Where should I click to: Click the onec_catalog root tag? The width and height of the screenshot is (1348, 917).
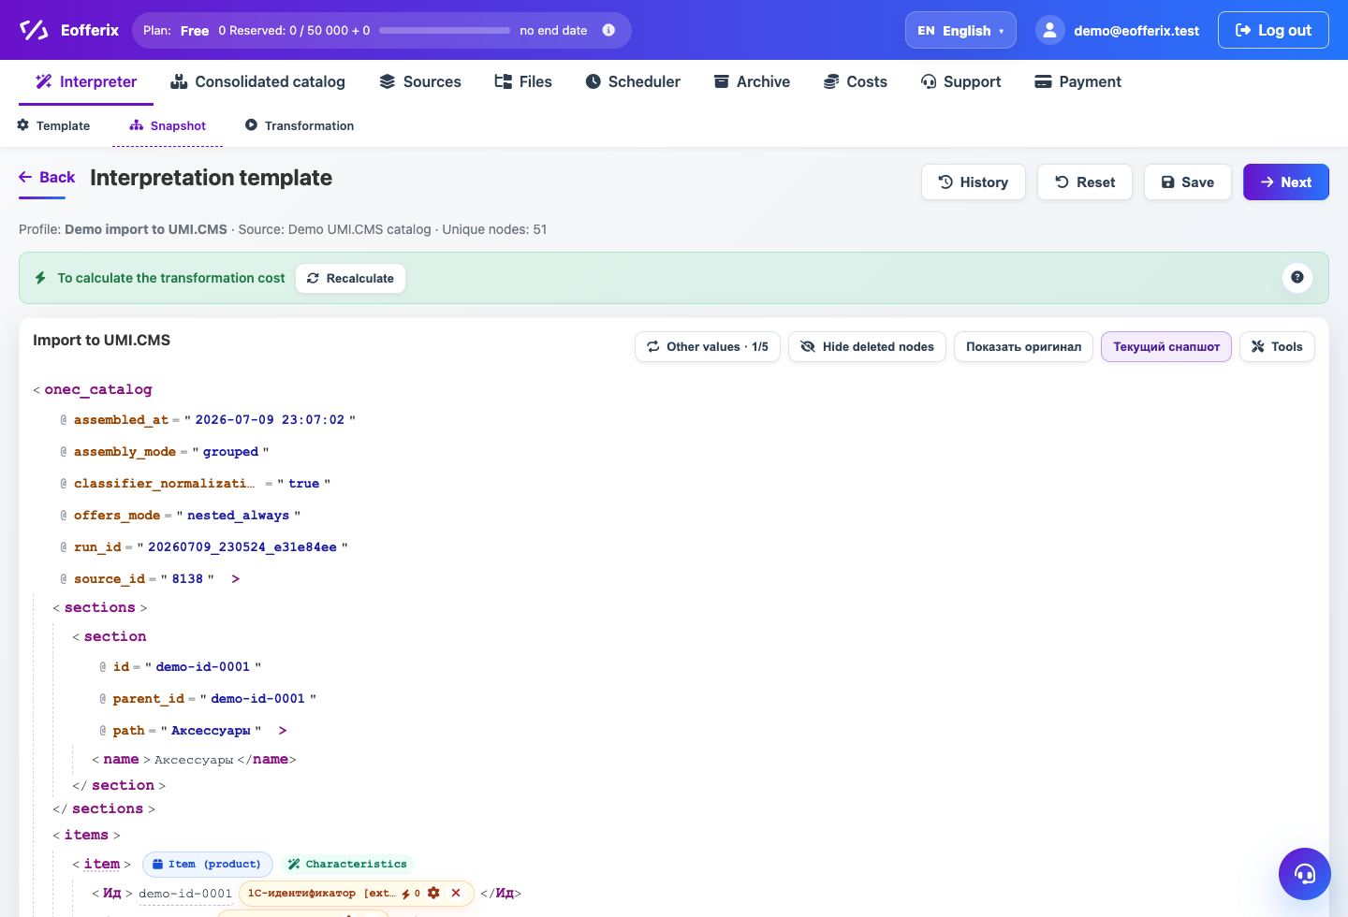[x=98, y=389]
